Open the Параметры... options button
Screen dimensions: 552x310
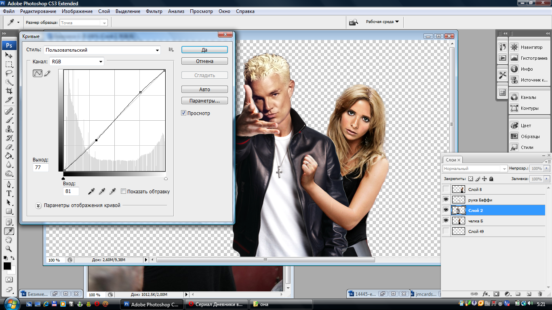[204, 101]
